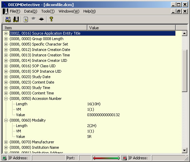Expand SOP Class UID node
The width and height of the screenshot is (190, 162).
point(6,66)
